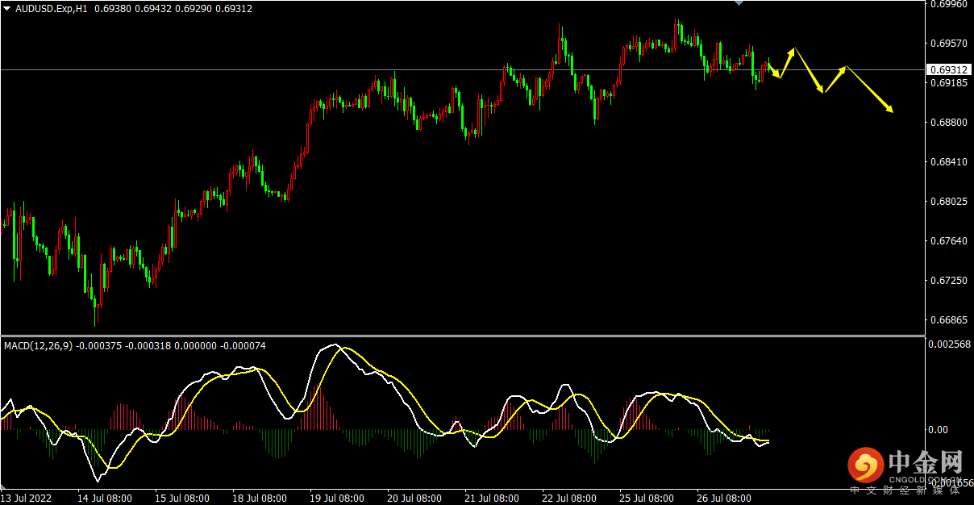Click the AUDUSD.Exp,H1 chart title text
Image resolution: width=974 pixels, height=505 pixels.
click(x=52, y=7)
